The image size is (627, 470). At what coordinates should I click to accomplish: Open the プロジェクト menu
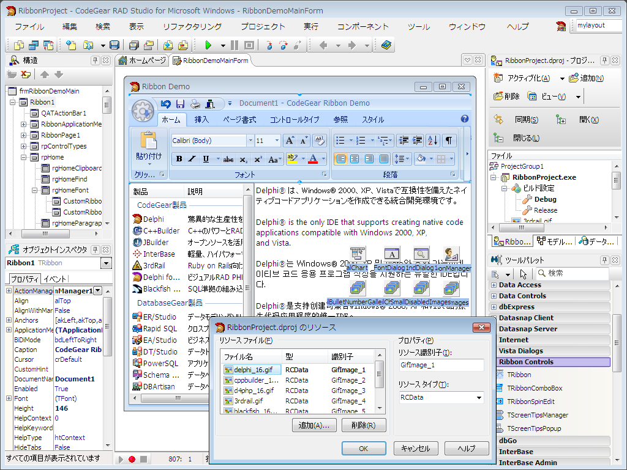(263, 27)
